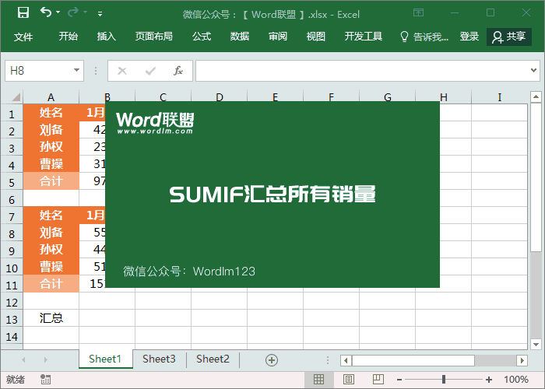Select all cells with corner triangle

click(16, 97)
